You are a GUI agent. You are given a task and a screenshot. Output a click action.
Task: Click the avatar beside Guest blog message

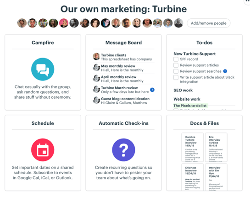tap(96, 100)
